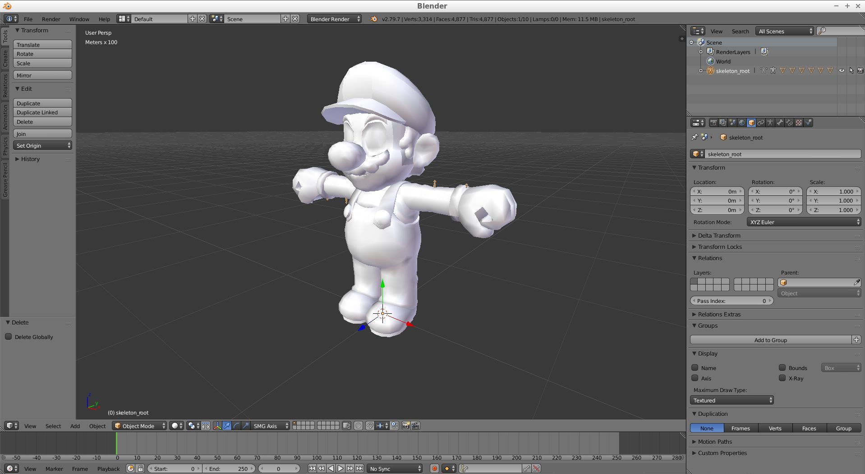The width and height of the screenshot is (865, 474).
Task: Expand the Delta Transform panel
Action: coord(719,235)
